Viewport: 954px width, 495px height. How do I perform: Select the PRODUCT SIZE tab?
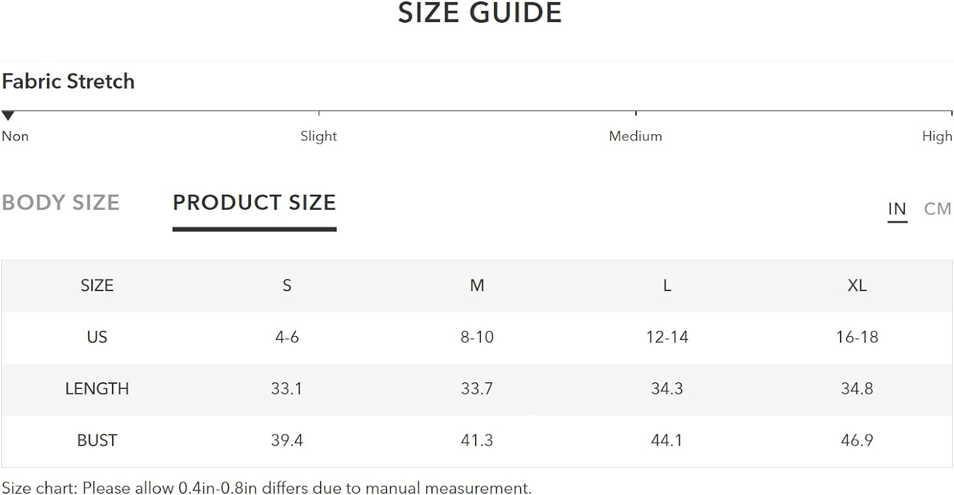pos(254,203)
